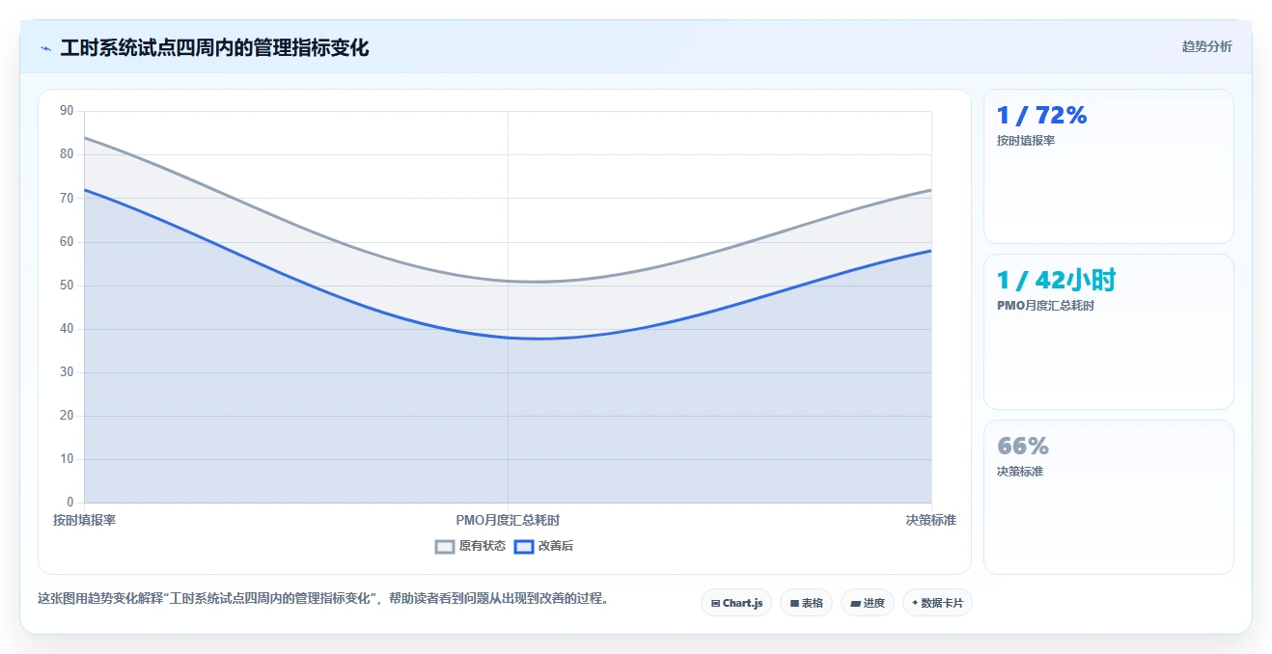Click the y-axis value 70
1272x654 pixels.
[67, 198]
